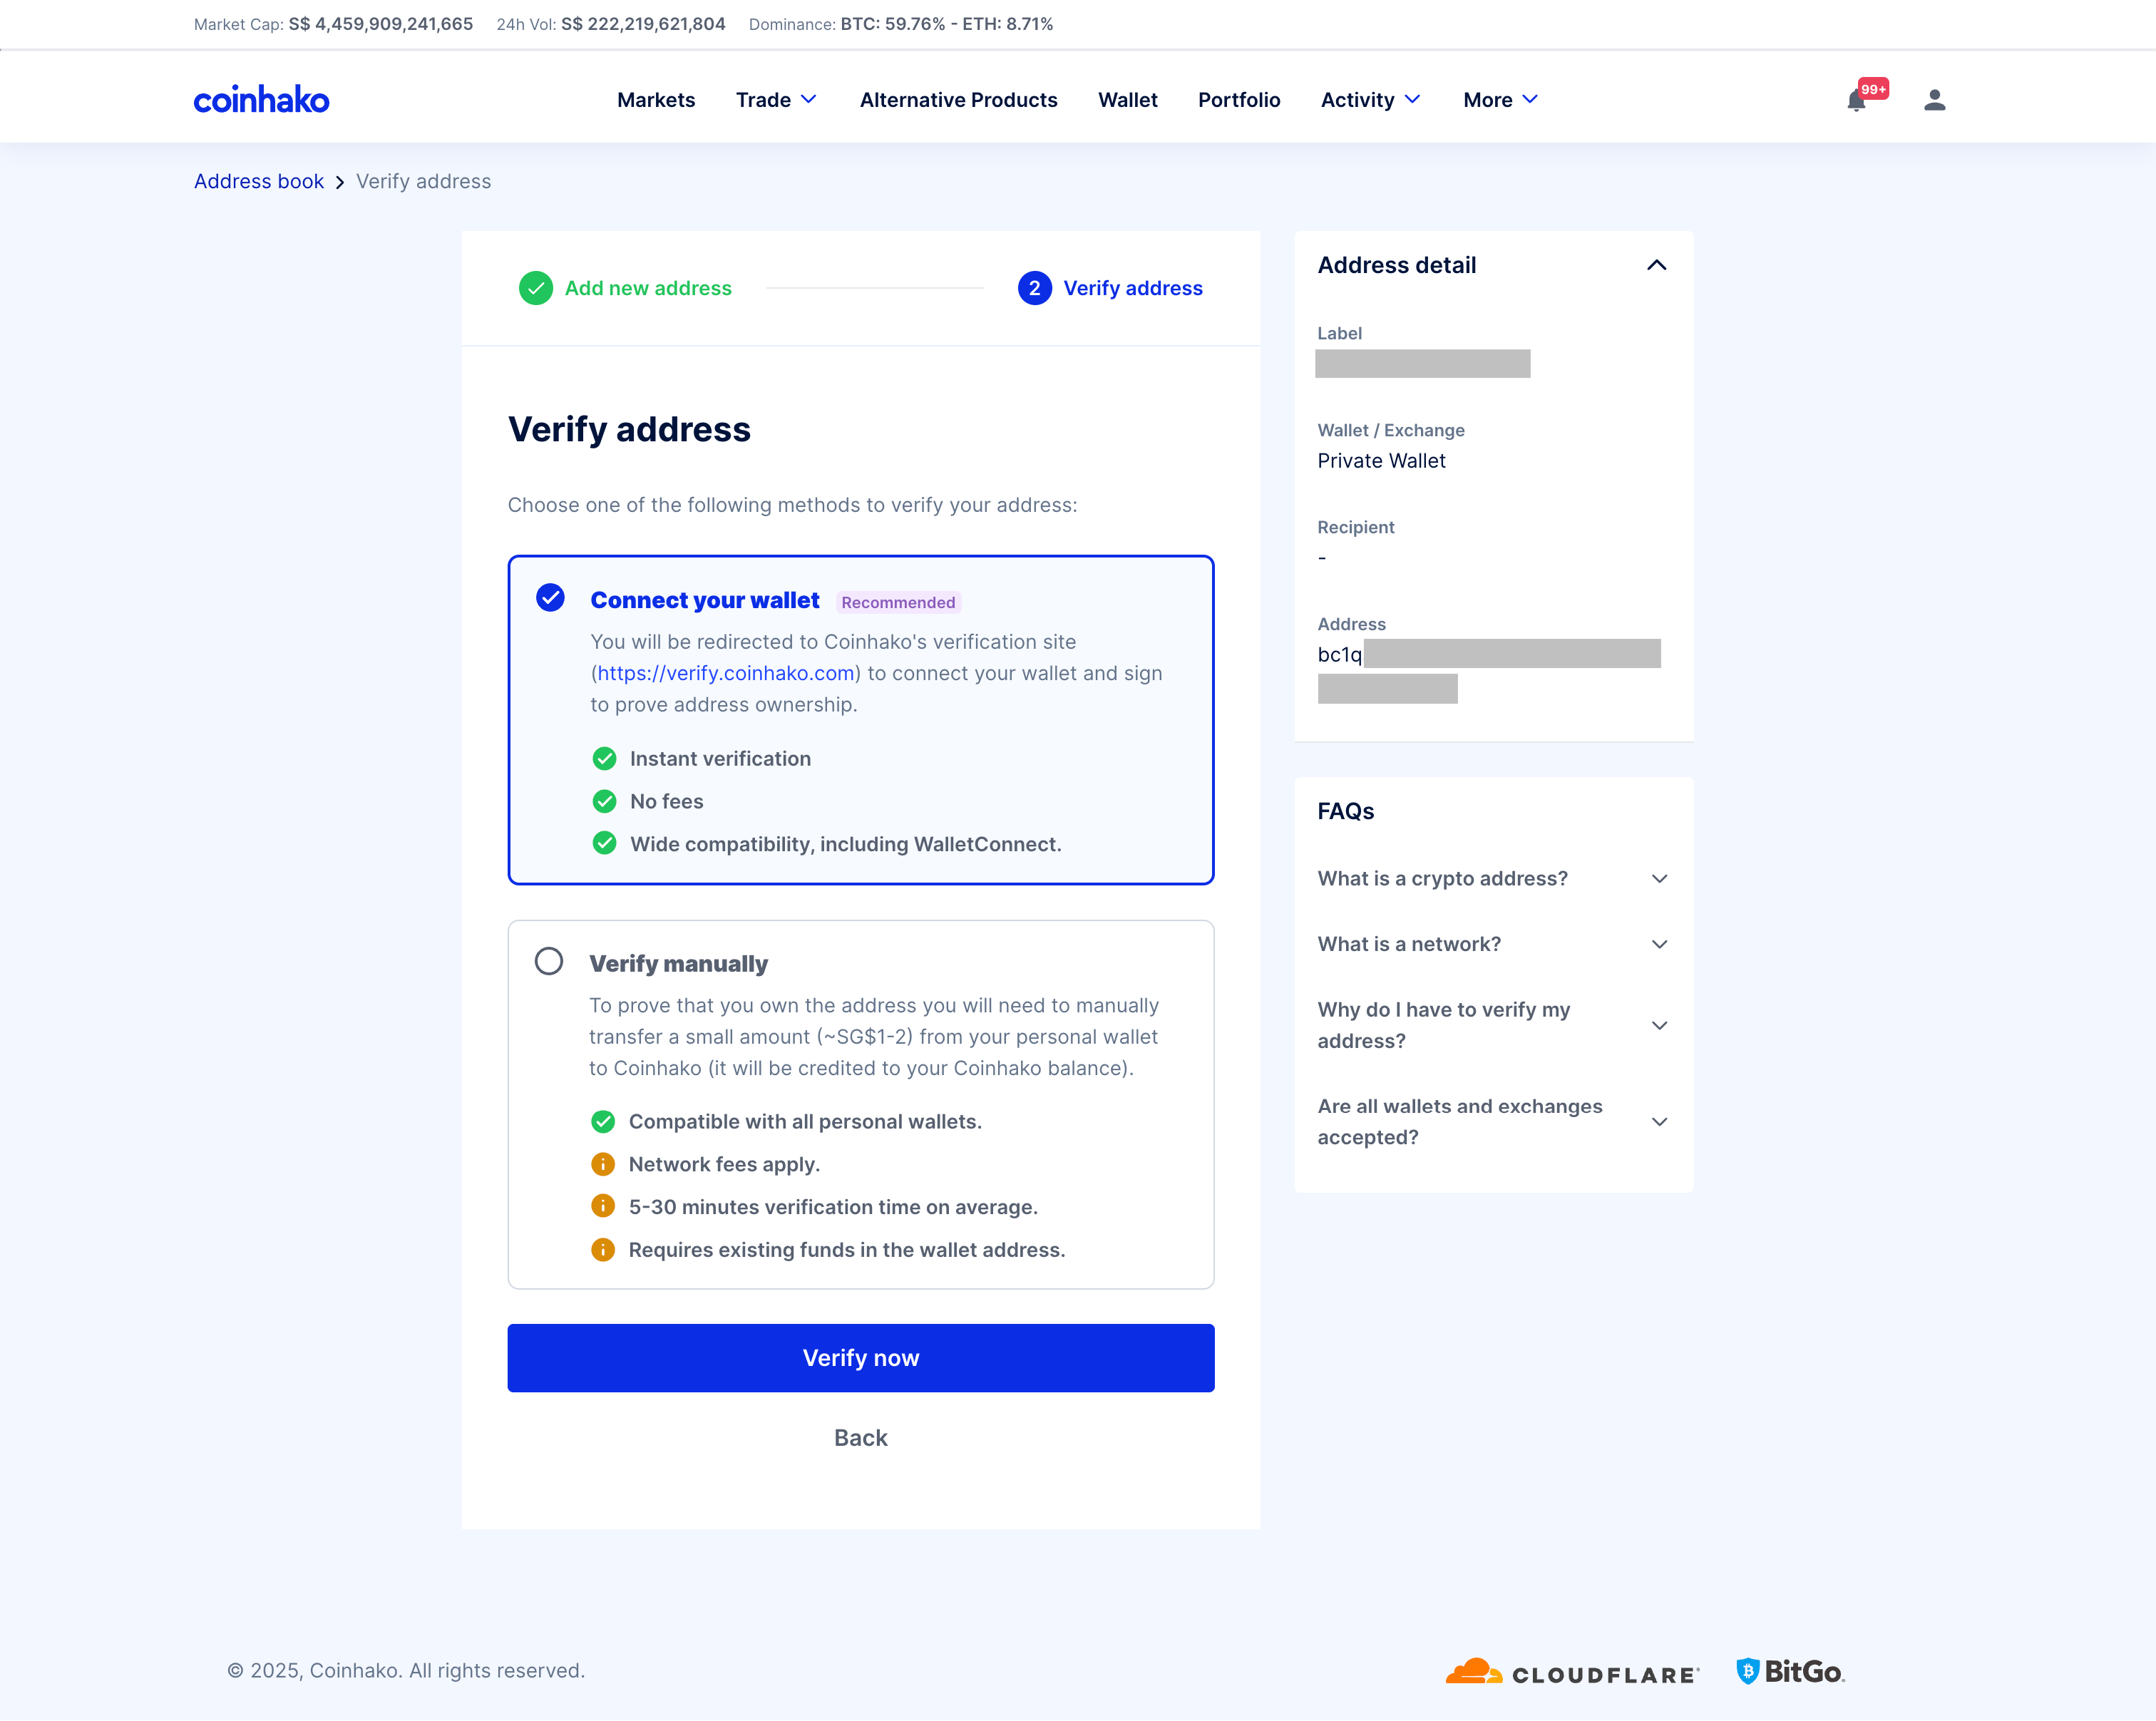2156x1721 pixels.
Task: Click the Cloudflare logo in footer
Action: click(1571, 1672)
